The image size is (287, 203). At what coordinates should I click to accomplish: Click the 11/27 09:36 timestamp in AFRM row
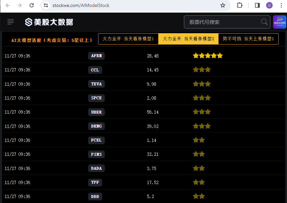(17, 56)
